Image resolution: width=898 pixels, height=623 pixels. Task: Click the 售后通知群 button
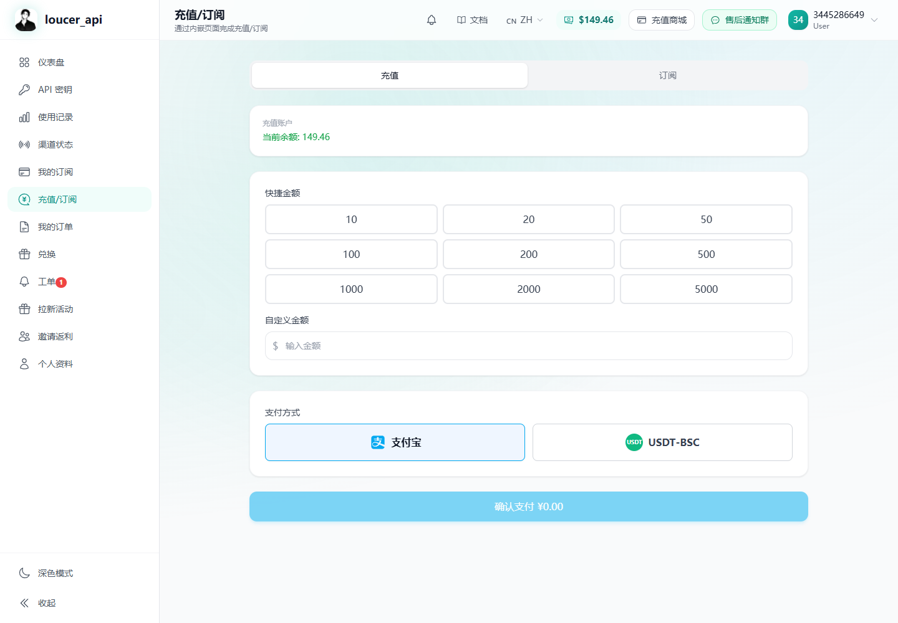click(x=740, y=20)
